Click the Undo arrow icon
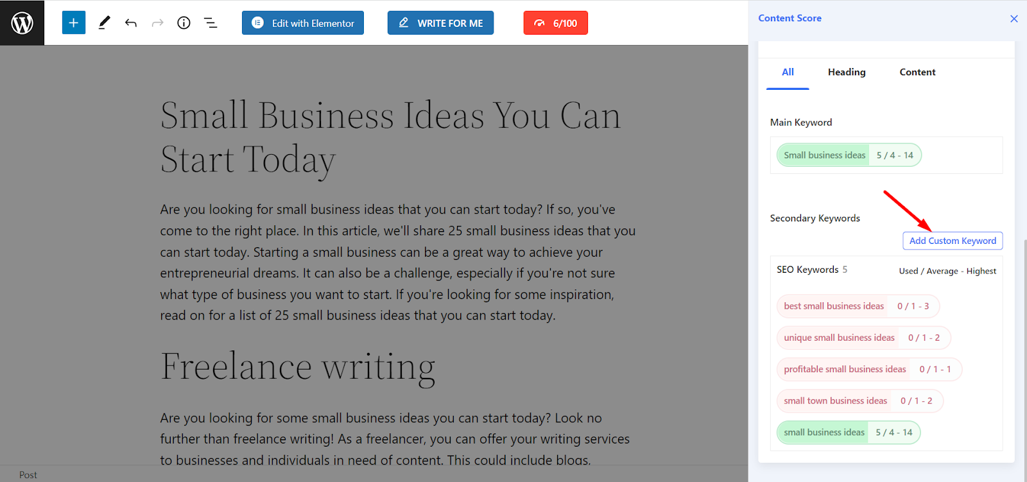The image size is (1027, 482). click(x=131, y=23)
